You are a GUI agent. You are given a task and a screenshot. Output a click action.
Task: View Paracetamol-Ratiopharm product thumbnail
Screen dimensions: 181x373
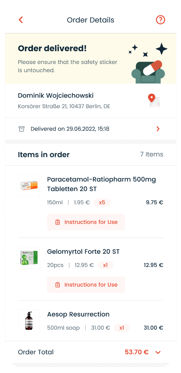29,186
